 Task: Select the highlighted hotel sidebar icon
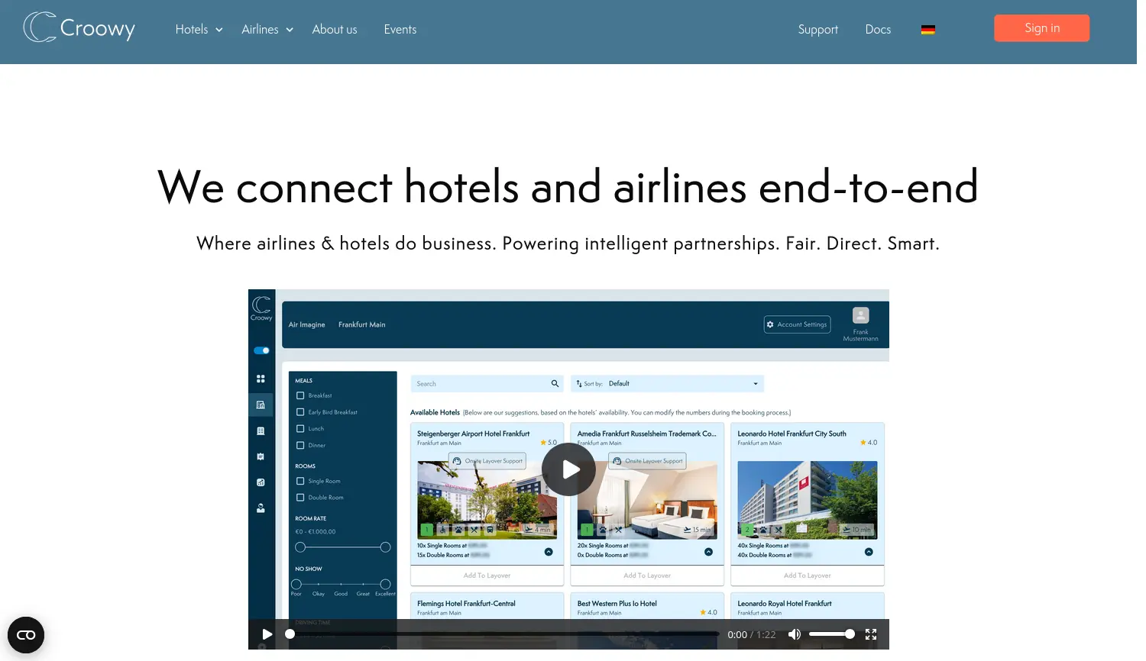[x=261, y=405]
